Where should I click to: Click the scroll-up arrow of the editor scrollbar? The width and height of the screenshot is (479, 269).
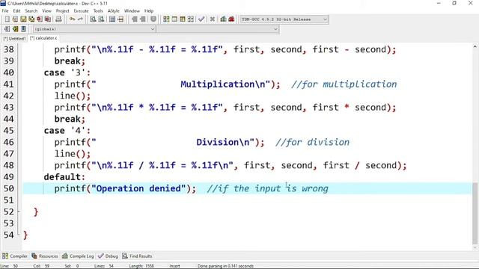(x=475, y=47)
